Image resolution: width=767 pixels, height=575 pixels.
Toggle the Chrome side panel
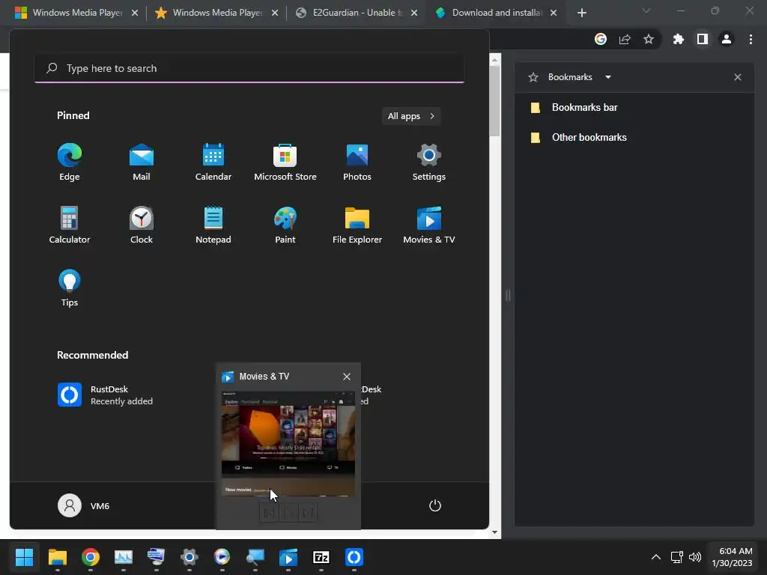coord(703,39)
